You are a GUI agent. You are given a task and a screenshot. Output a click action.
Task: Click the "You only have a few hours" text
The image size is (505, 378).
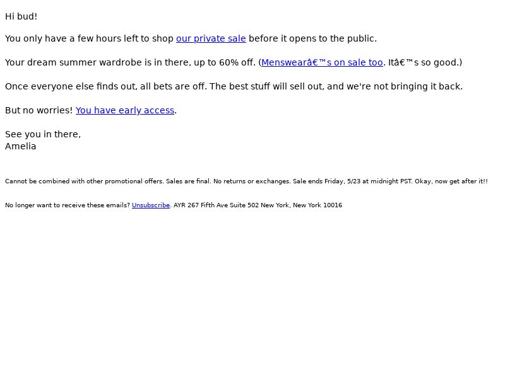tap(64, 38)
